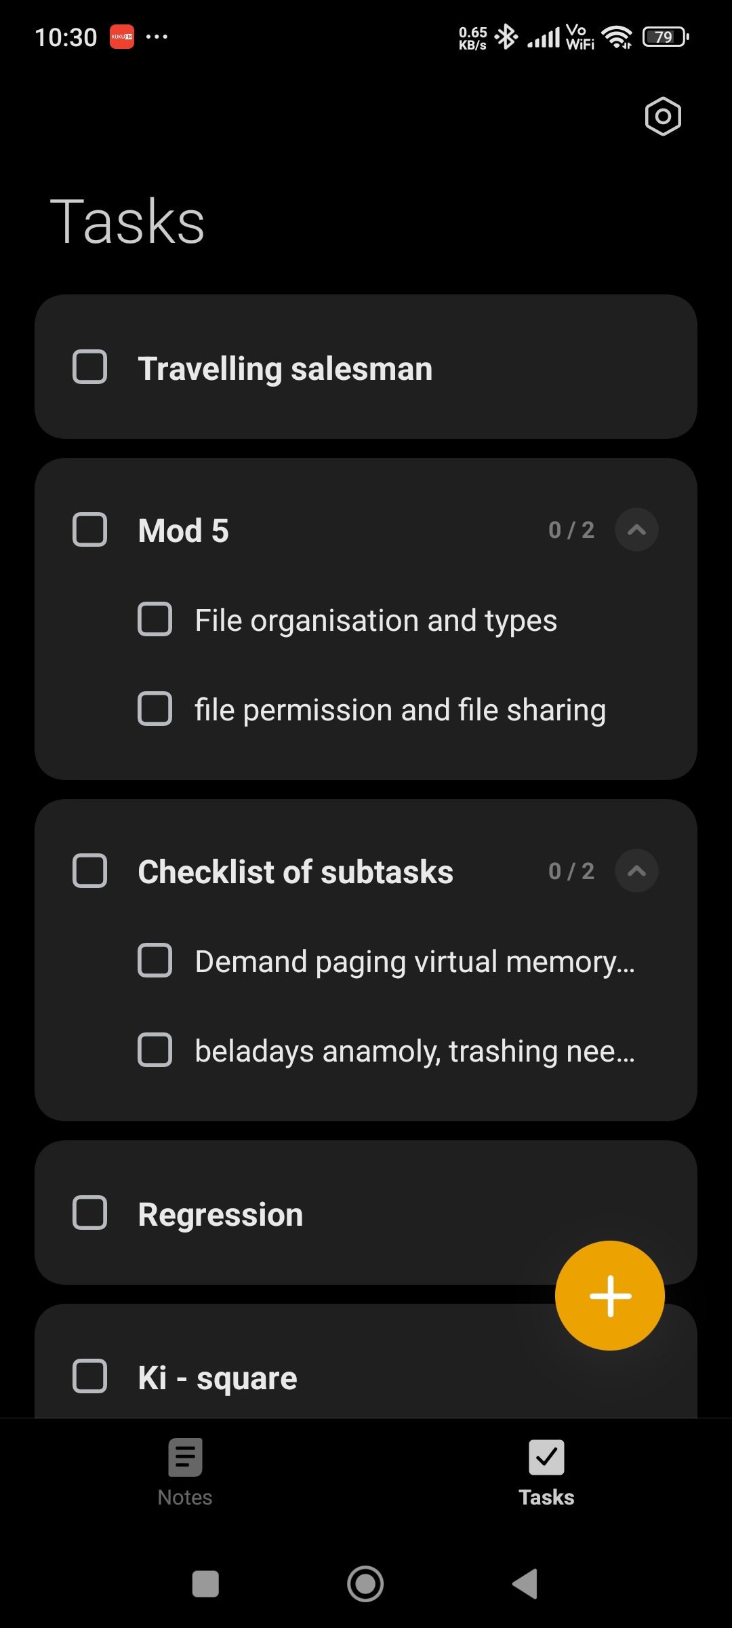Check off the Travelling salesman task
The height and width of the screenshot is (1628, 732).
pyautogui.click(x=90, y=367)
